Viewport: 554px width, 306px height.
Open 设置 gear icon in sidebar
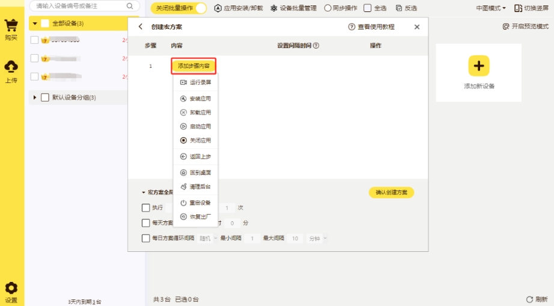point(11,288)
